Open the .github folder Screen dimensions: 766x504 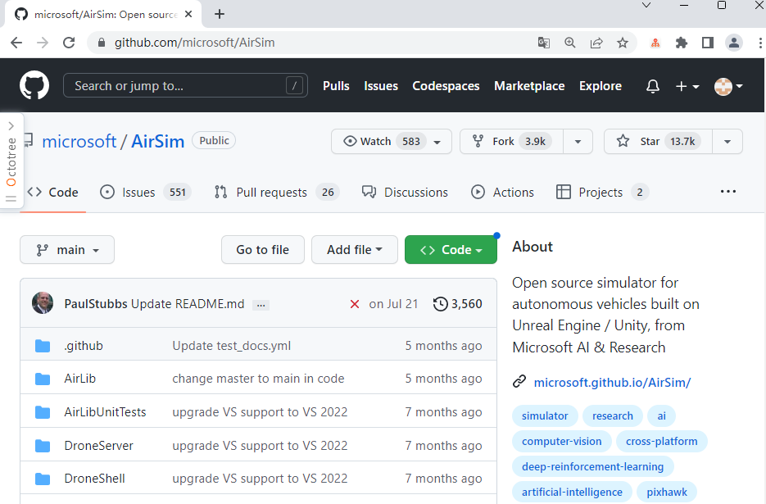point(84,346)
